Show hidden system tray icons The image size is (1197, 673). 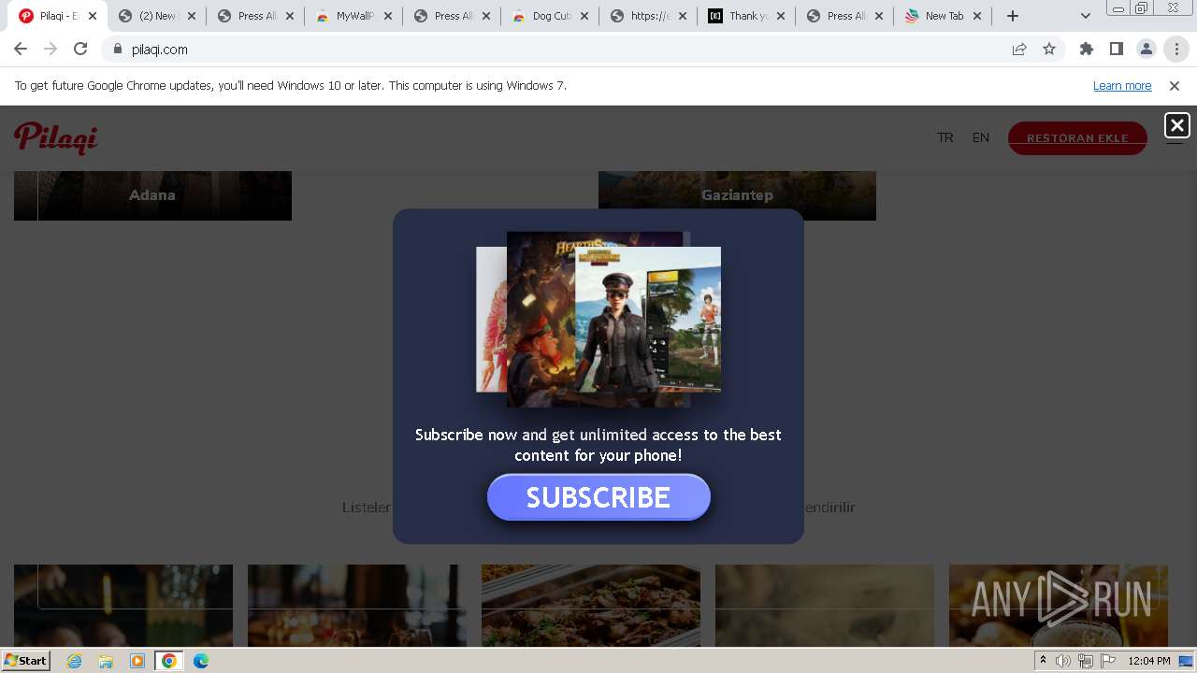[x=1043, y=661]
